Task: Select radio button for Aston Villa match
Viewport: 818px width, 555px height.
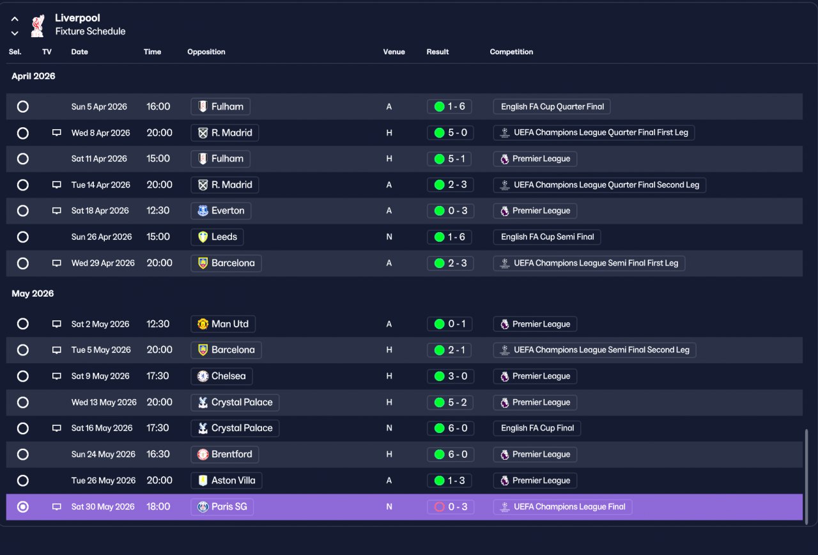Action: (x=23, y=480)
